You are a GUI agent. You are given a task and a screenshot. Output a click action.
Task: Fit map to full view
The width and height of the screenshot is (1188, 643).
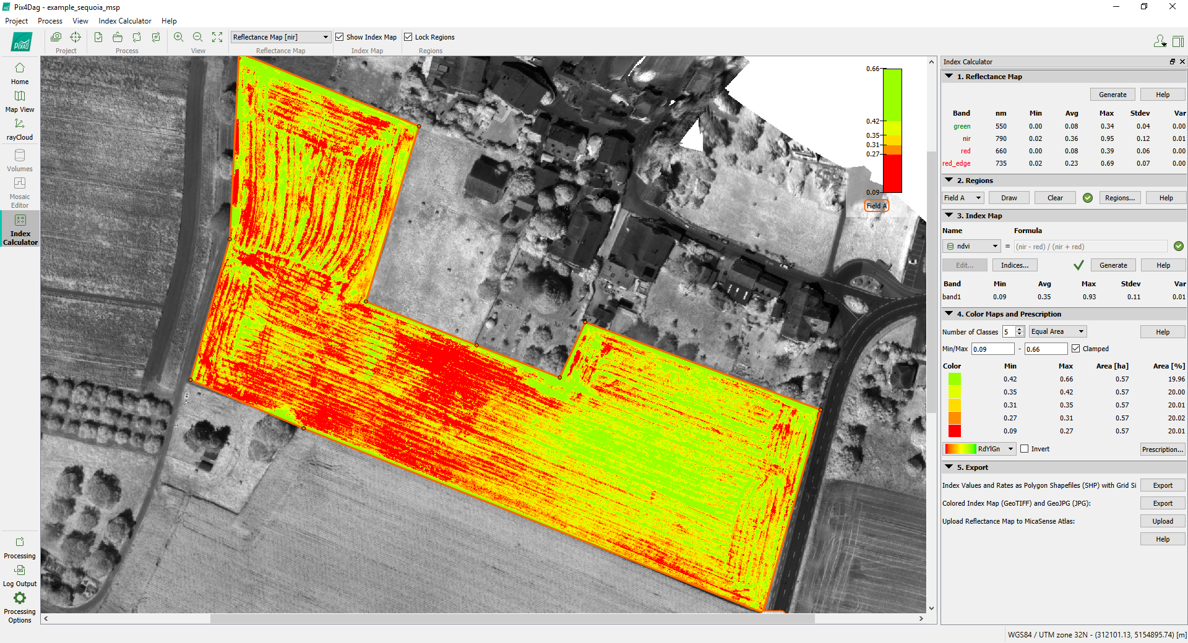tap(217, 37)
